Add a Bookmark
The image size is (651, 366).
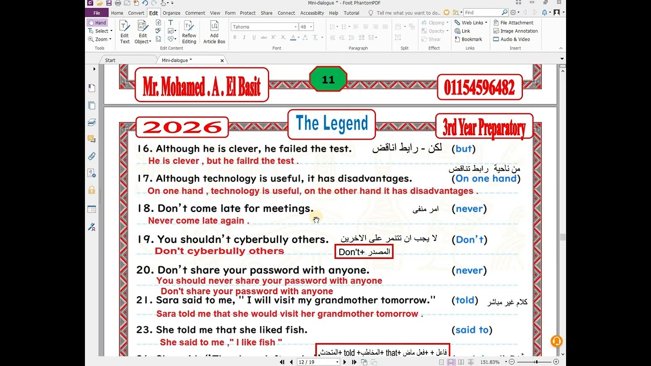[467, 39]
